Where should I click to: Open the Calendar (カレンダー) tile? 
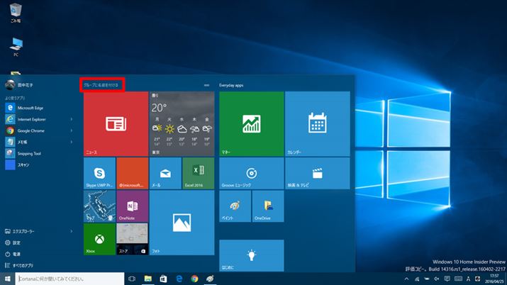tap(316, 125)
